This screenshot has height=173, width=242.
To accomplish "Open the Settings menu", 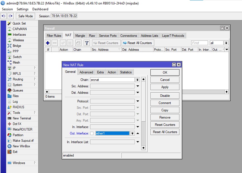I will pyautogui.click(x=23, y=9).
